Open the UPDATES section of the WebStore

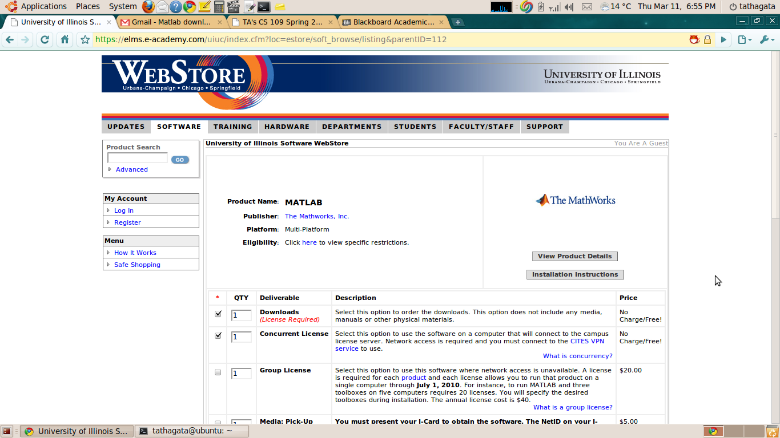point(126,127)
